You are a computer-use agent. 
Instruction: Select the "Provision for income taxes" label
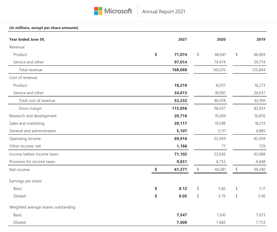(x=32, y=162)
